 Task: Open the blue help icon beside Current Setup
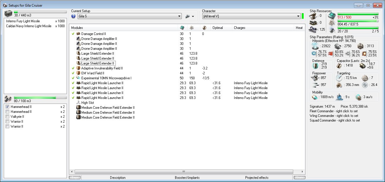tap(74, 16)
